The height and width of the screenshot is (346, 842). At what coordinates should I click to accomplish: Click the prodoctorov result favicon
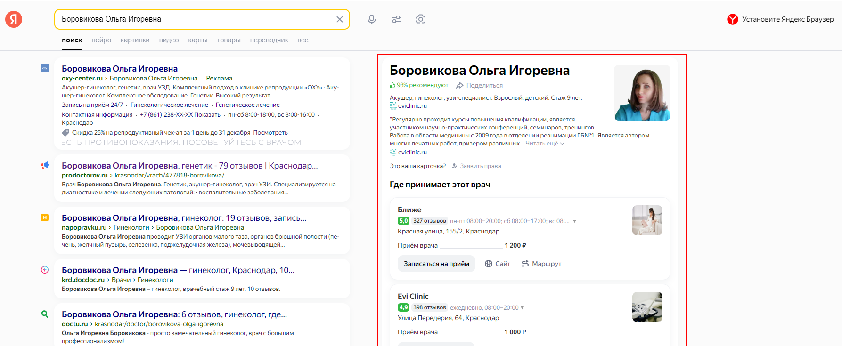click(x=45, y=165)
